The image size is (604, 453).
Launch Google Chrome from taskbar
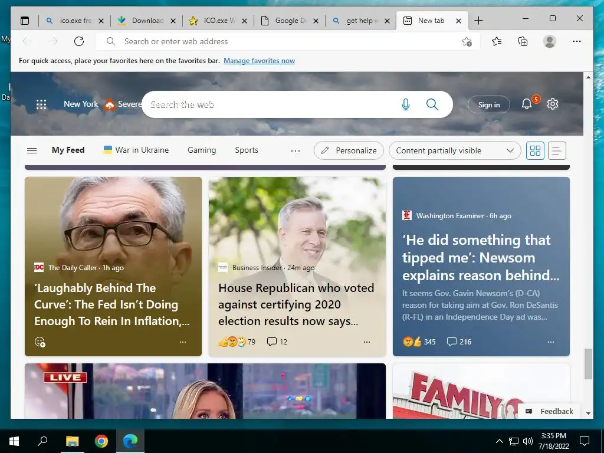point(101,441)
